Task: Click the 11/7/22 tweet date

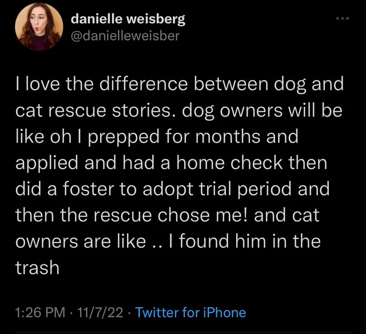Action: [104, 312]
